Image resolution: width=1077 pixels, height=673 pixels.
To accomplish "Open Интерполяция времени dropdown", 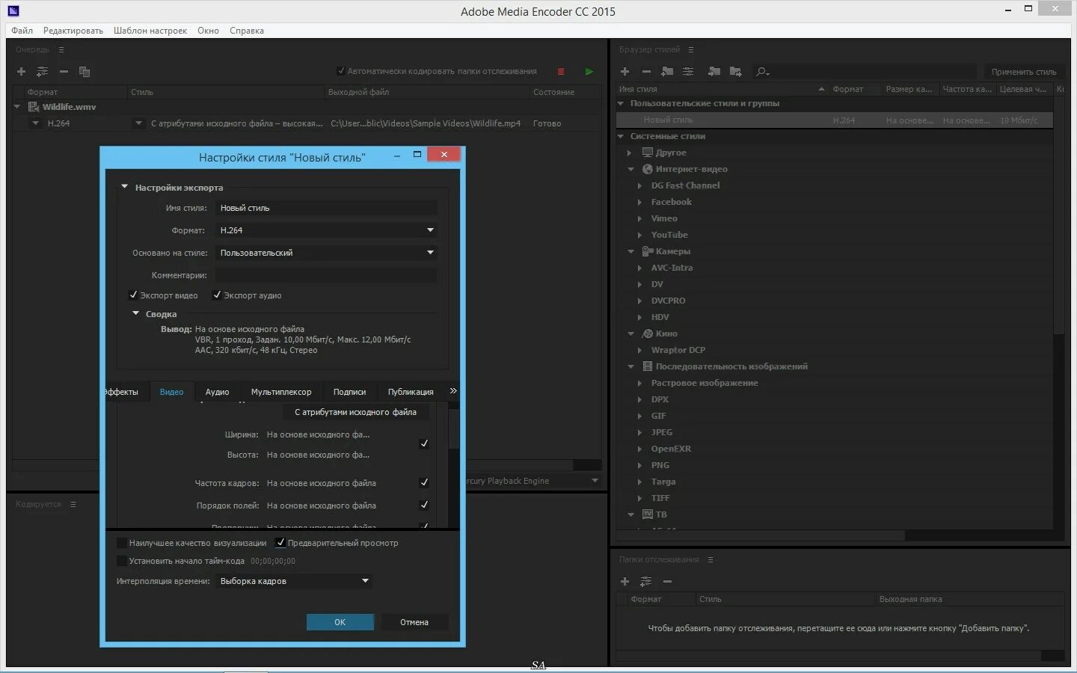I will click(x=294, y=581).
